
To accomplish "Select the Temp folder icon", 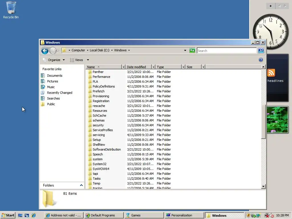I will click(x=90, y=183).
